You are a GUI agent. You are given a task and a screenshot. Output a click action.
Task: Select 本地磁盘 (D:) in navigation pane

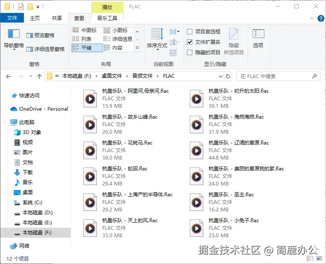point(33,212)
